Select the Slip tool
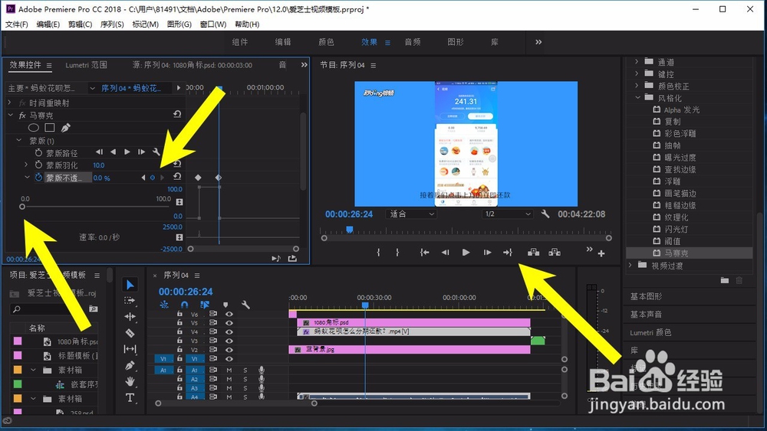767x431 pixels. tap(130, 349)
